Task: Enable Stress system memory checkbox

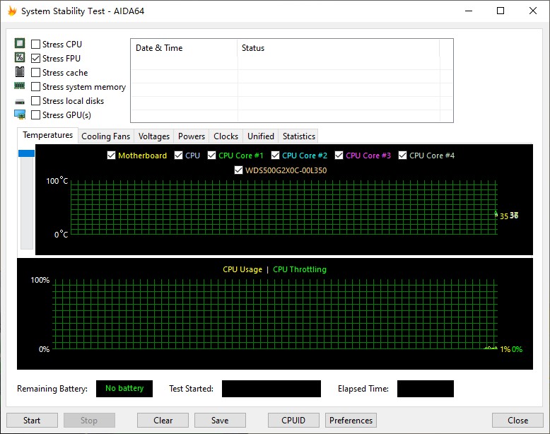Action: tap(35, 87)
